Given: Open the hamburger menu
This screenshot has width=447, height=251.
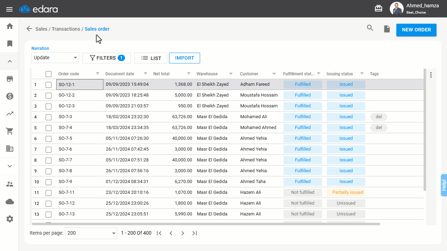Looking at the screenshot, I should (x=9, y=9).
